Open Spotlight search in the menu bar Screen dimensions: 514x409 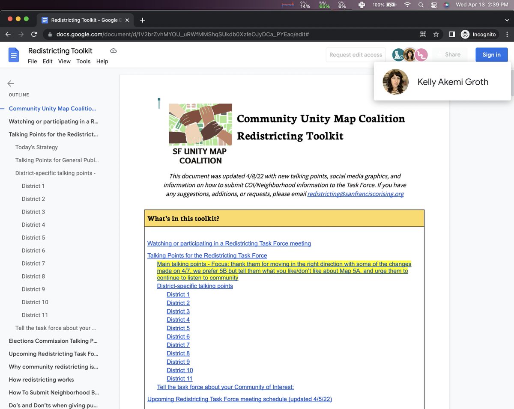tap(421, 5)
